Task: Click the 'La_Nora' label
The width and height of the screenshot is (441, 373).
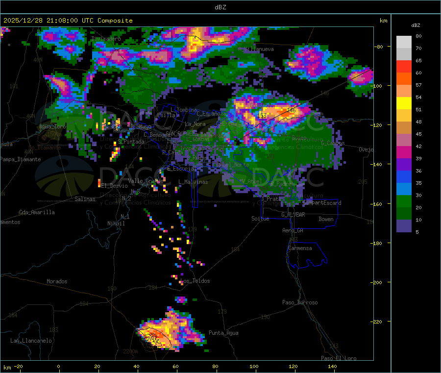Action: [x=195, y=124]
